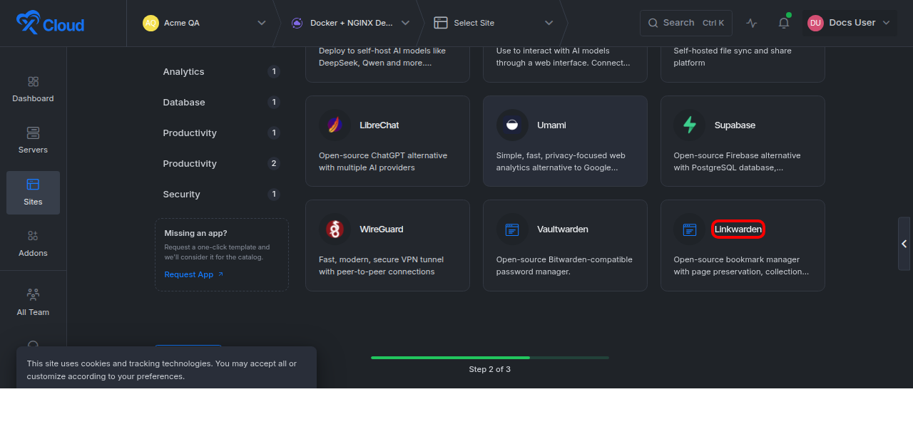Filter apps by Analytics category
Screen dimensions: 913x434
point(221,72)
